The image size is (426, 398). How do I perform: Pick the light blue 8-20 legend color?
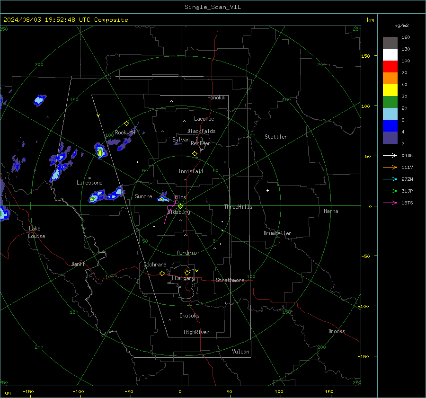(x=390, y=114)
